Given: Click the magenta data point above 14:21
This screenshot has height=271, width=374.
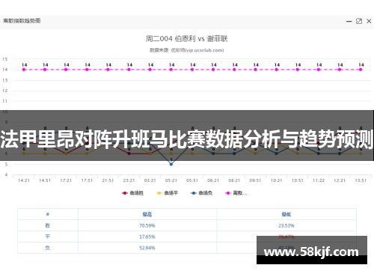Looking at the screenshot, I should click(x=24, y=70).
